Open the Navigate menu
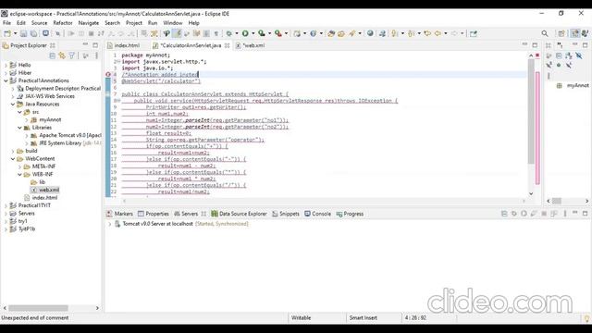 [89, 23]
